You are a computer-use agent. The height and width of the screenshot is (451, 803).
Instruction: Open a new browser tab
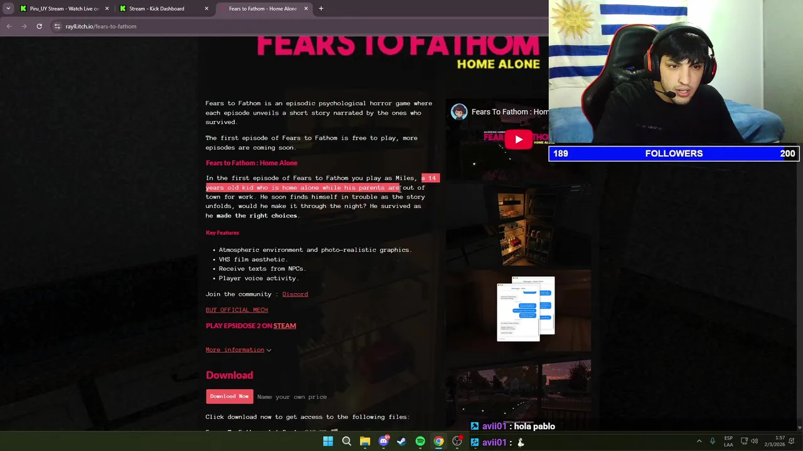click(321, 9)
